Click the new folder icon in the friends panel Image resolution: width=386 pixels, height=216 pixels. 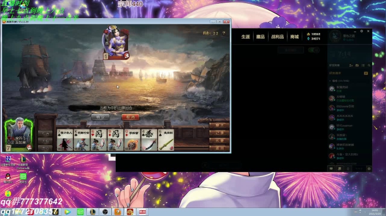pos(357,65)
